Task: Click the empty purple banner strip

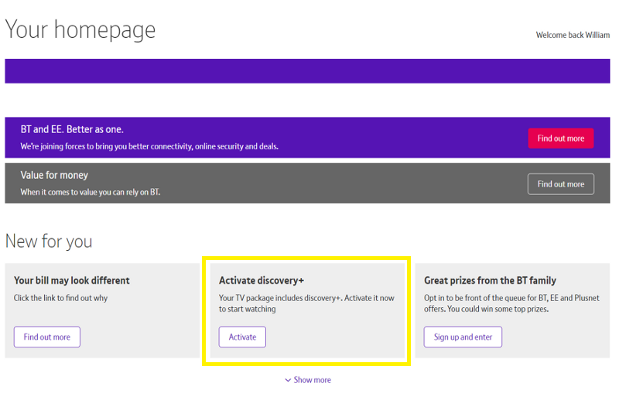Action: coord(307,71)
